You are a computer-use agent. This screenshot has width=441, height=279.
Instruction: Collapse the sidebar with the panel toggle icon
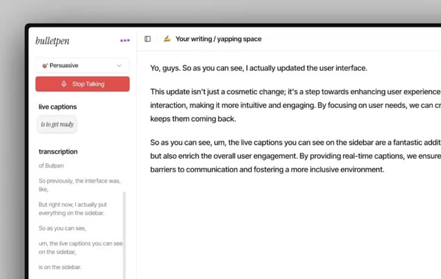(148, 39)
